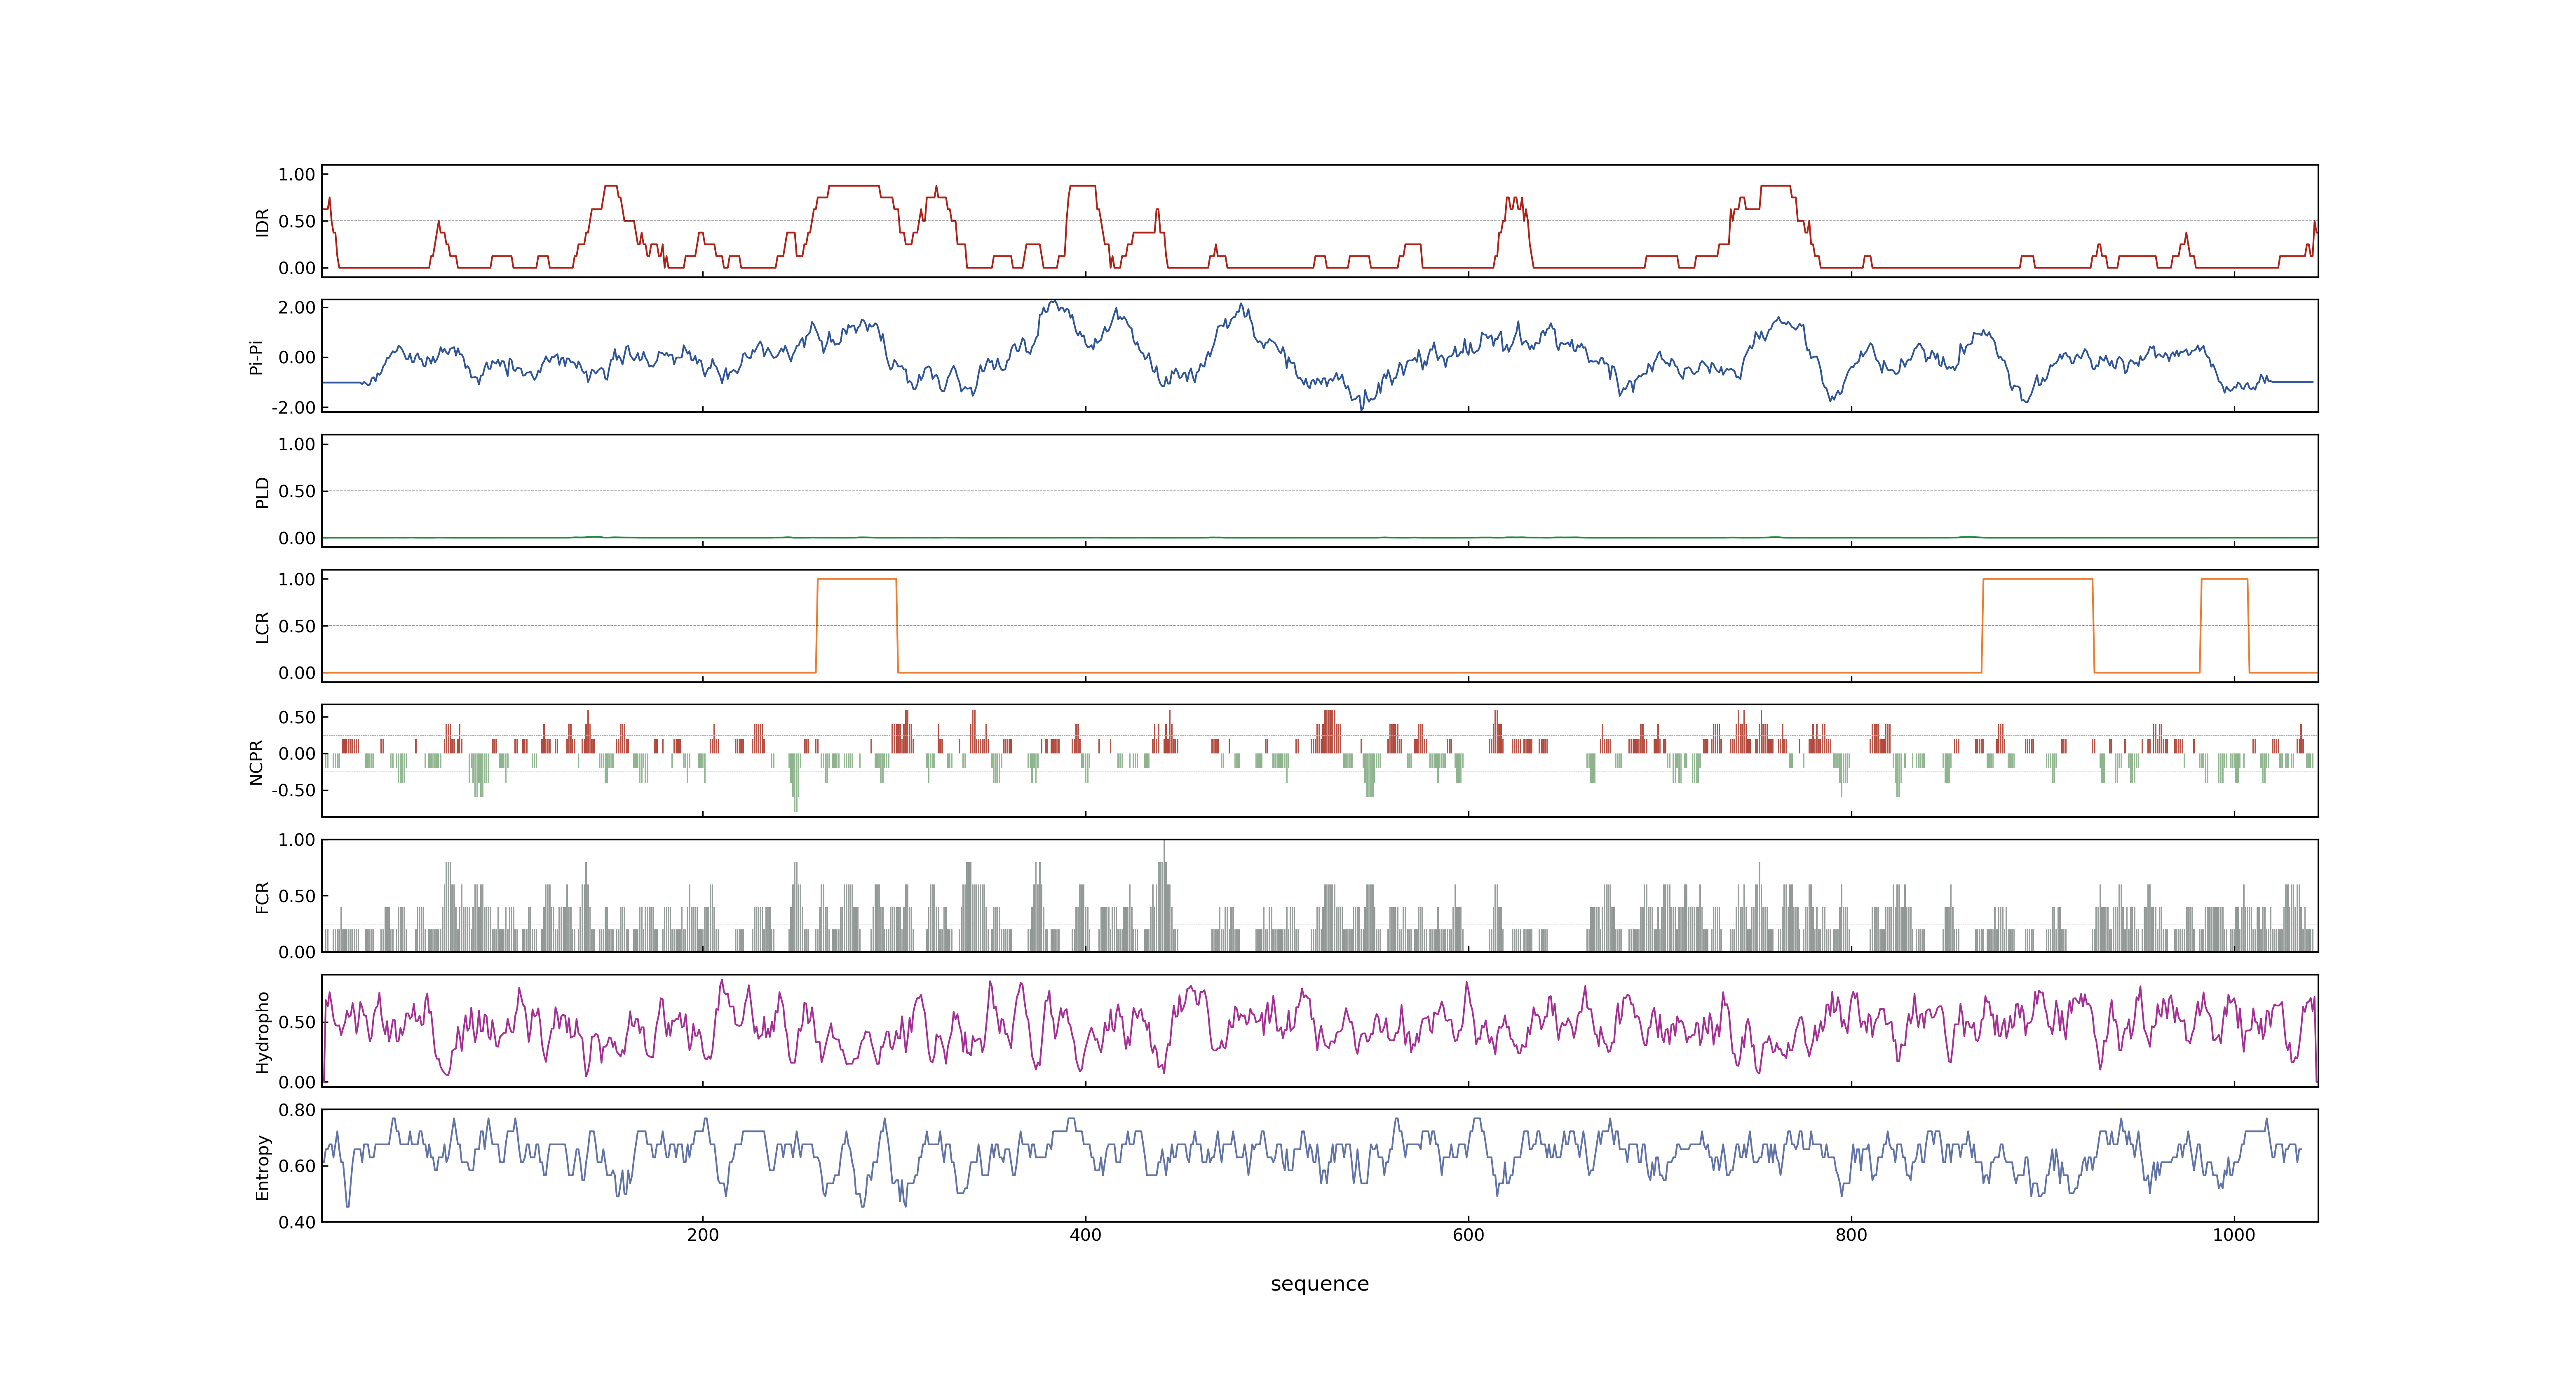Click the "1.00" tick on the FCR axis
The width and height of the screenshot is (2576, 1373).
point(297,840)
